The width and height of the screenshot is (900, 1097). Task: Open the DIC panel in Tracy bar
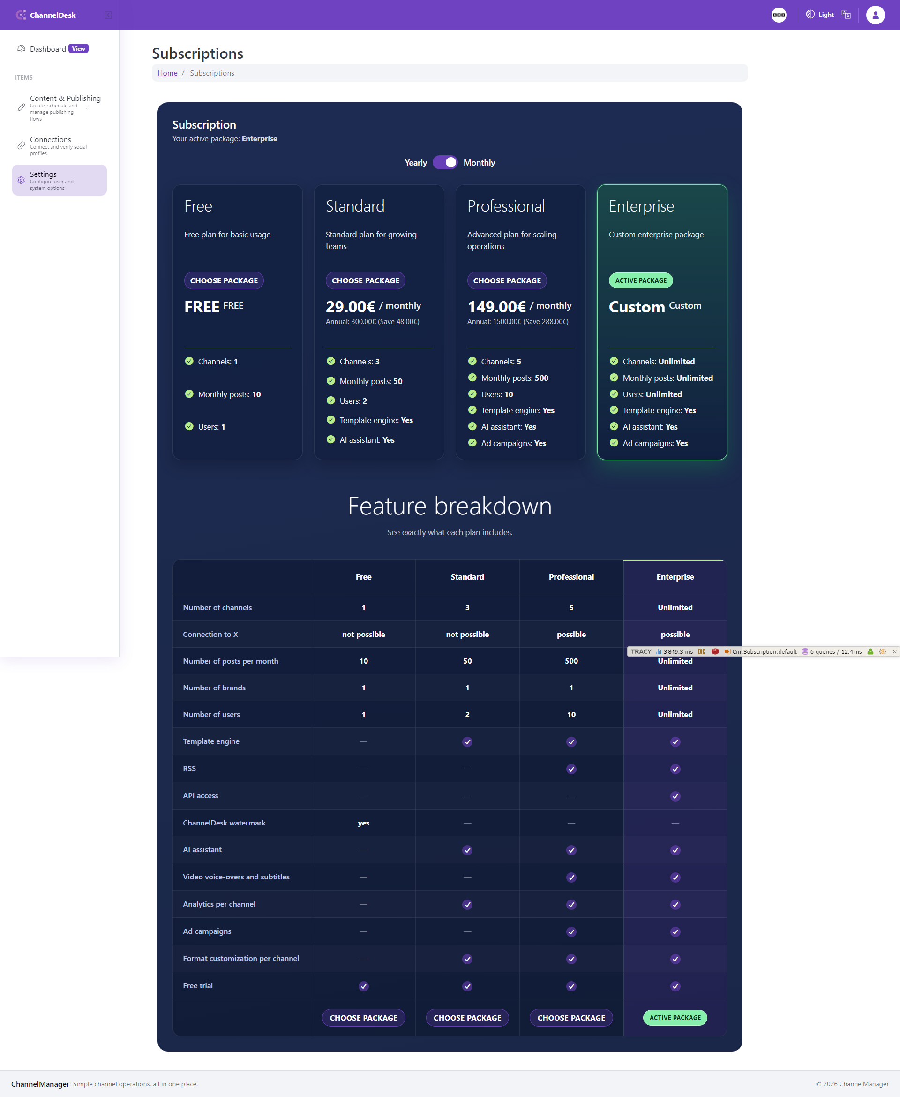701,651
